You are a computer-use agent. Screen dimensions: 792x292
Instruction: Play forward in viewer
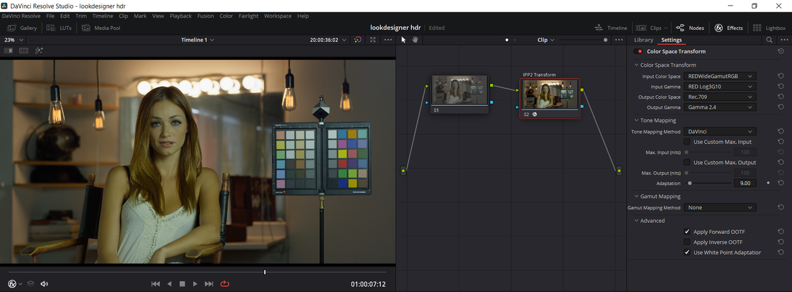195,284
